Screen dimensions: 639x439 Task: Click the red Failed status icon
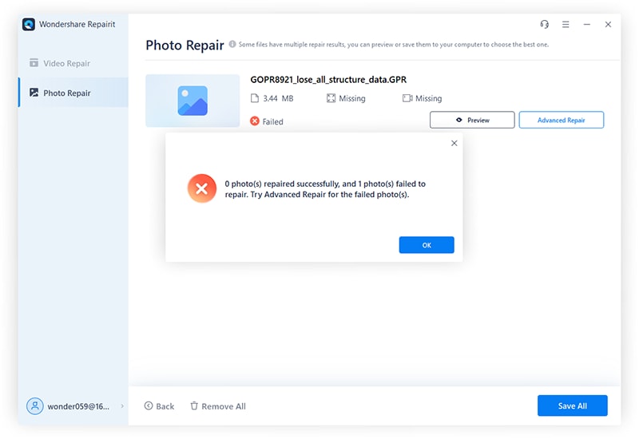click(x=255, y=121)
